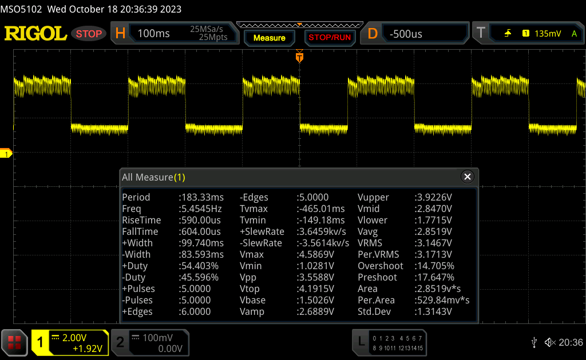Click the red STOP status indicator
The height and width of the screenshot is (360, 586).
pos(89,34)
